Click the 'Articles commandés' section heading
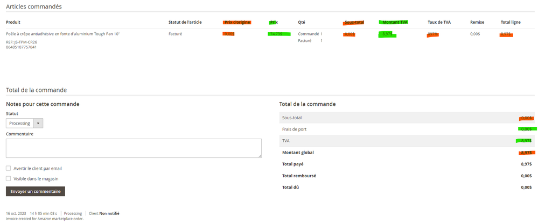Screen dimensions: 538x224 point(33,6)
